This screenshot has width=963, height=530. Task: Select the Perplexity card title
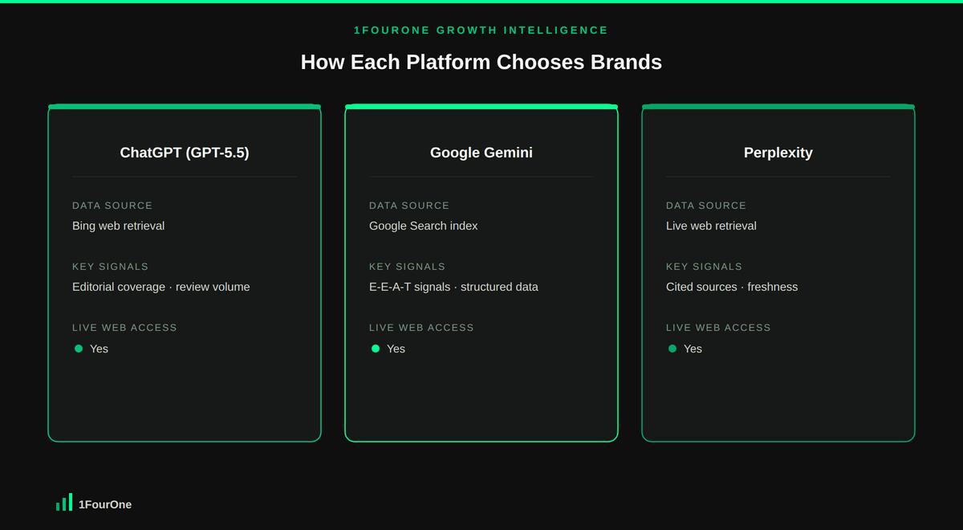(x=778, y=153)
